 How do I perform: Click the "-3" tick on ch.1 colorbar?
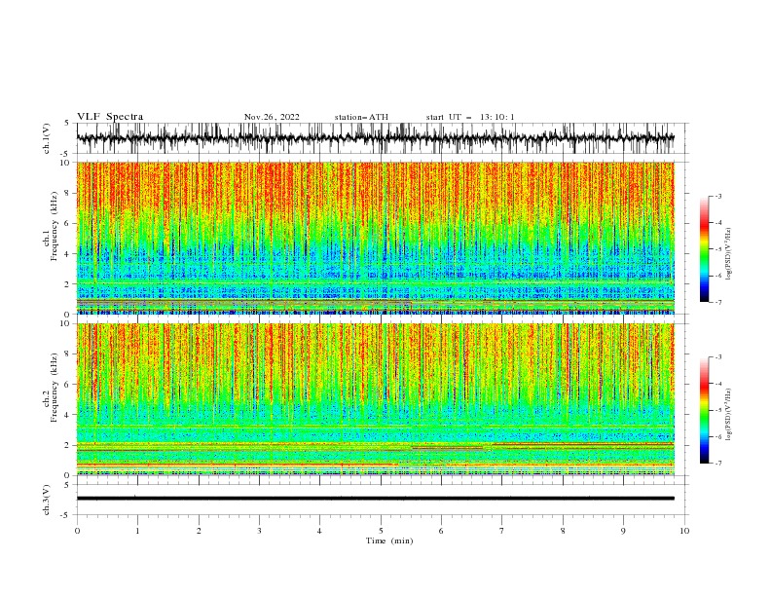click(717, 196)
